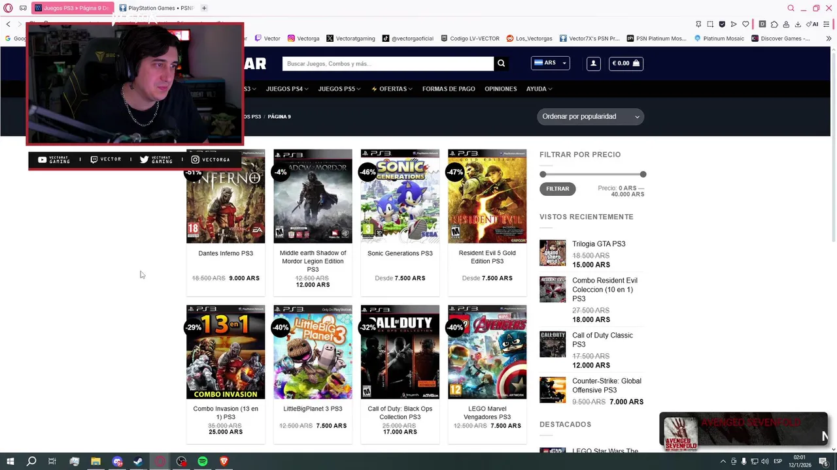Image resolution: width=837 pixels, height=470 pixels.
Task: Open the notification center icon
Action: click(x=823, y=462)
